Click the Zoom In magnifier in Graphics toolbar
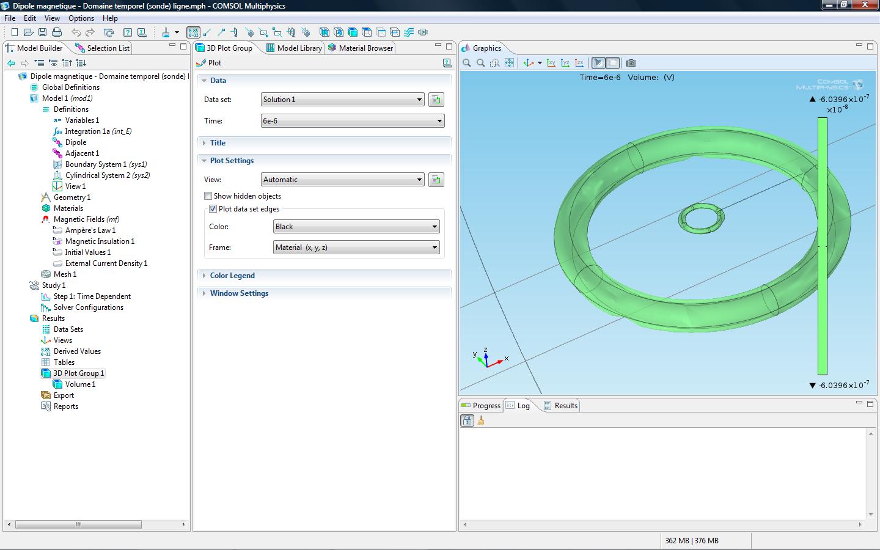 tap(467, 63)
